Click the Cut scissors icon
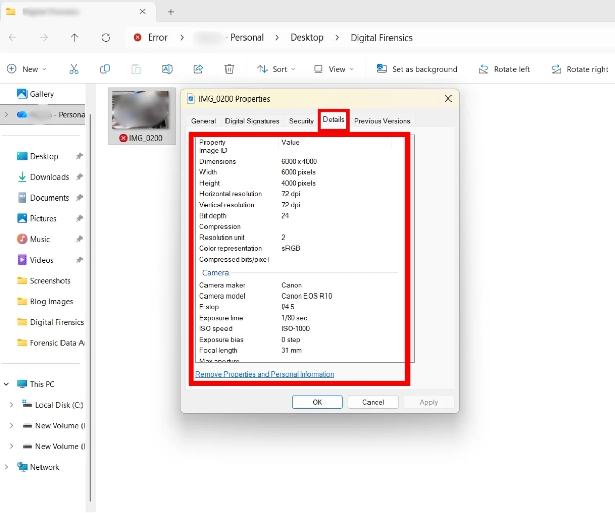This screenshot has height=513, width=615. 74,69
